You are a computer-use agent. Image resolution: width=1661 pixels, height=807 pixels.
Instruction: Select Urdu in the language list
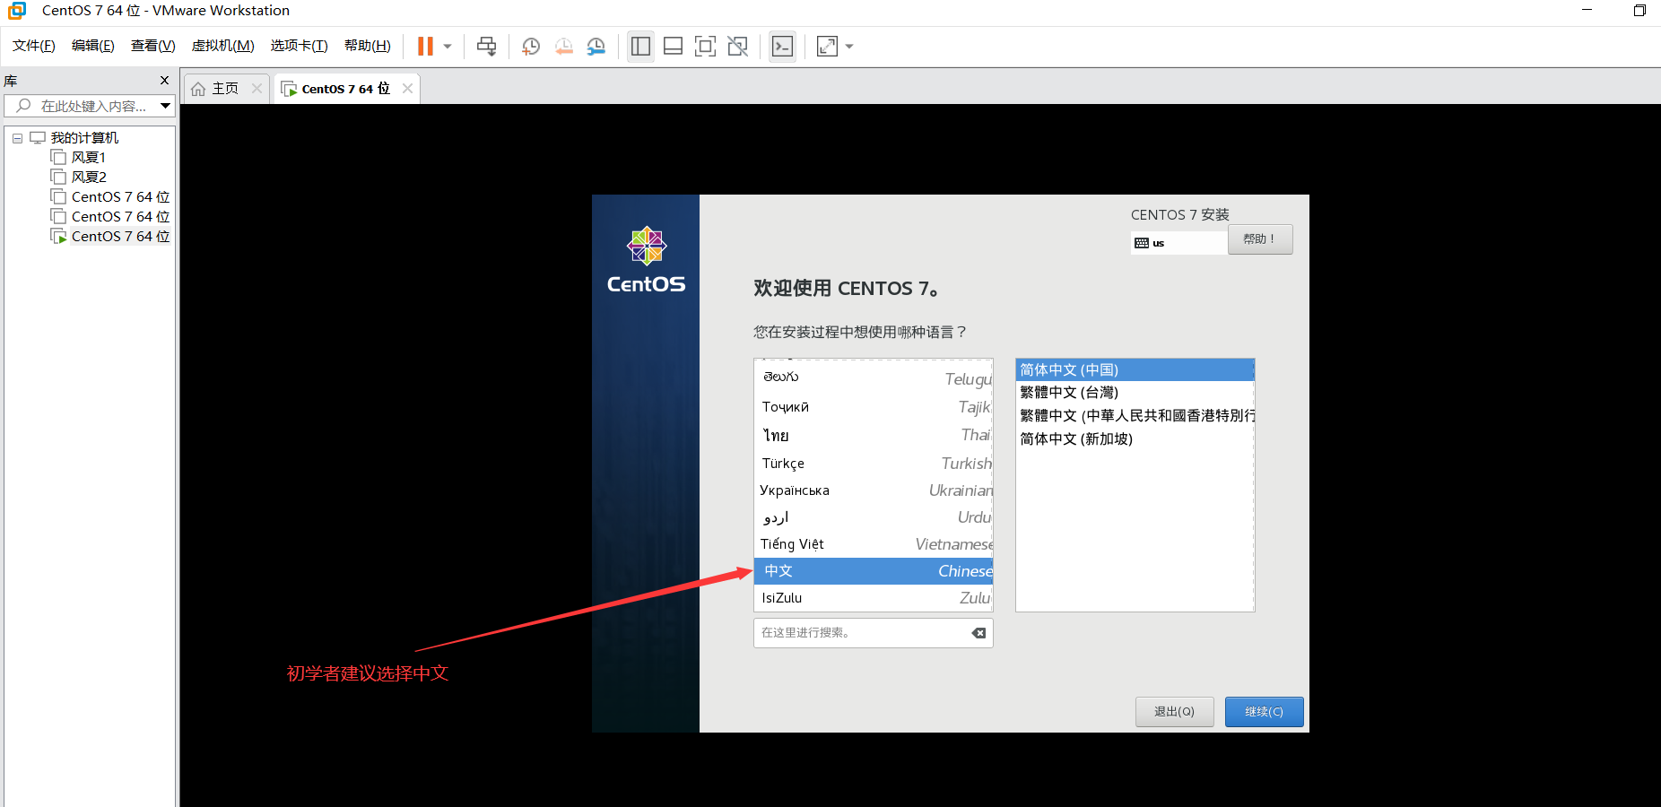click(x=874, y=517)
